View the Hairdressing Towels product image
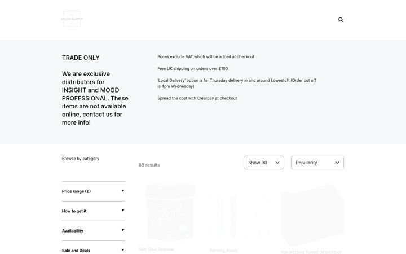This screenshot has width=406, height=254. [x=312, y=214]
